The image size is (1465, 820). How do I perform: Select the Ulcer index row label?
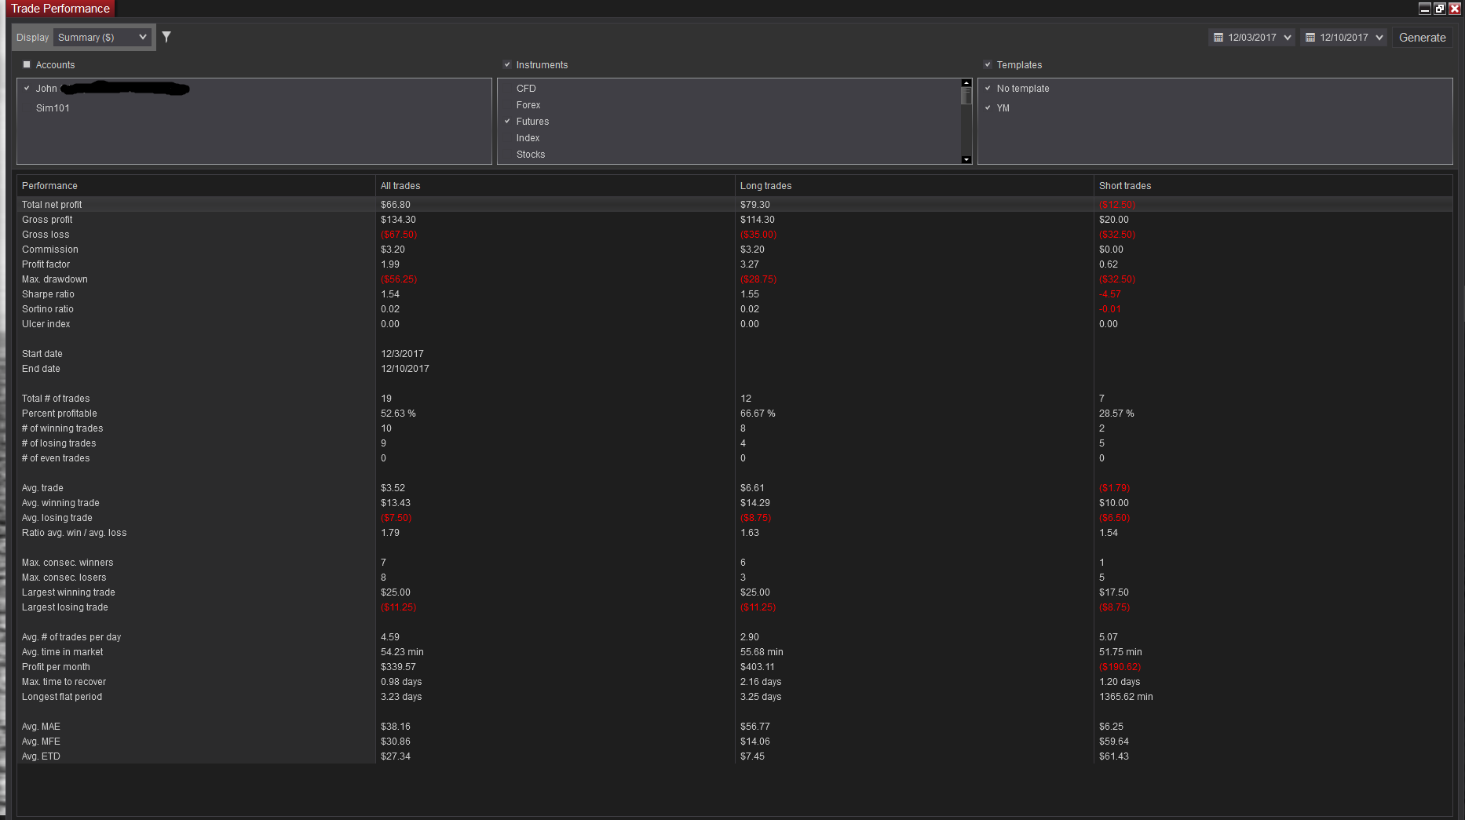(46, 324)
